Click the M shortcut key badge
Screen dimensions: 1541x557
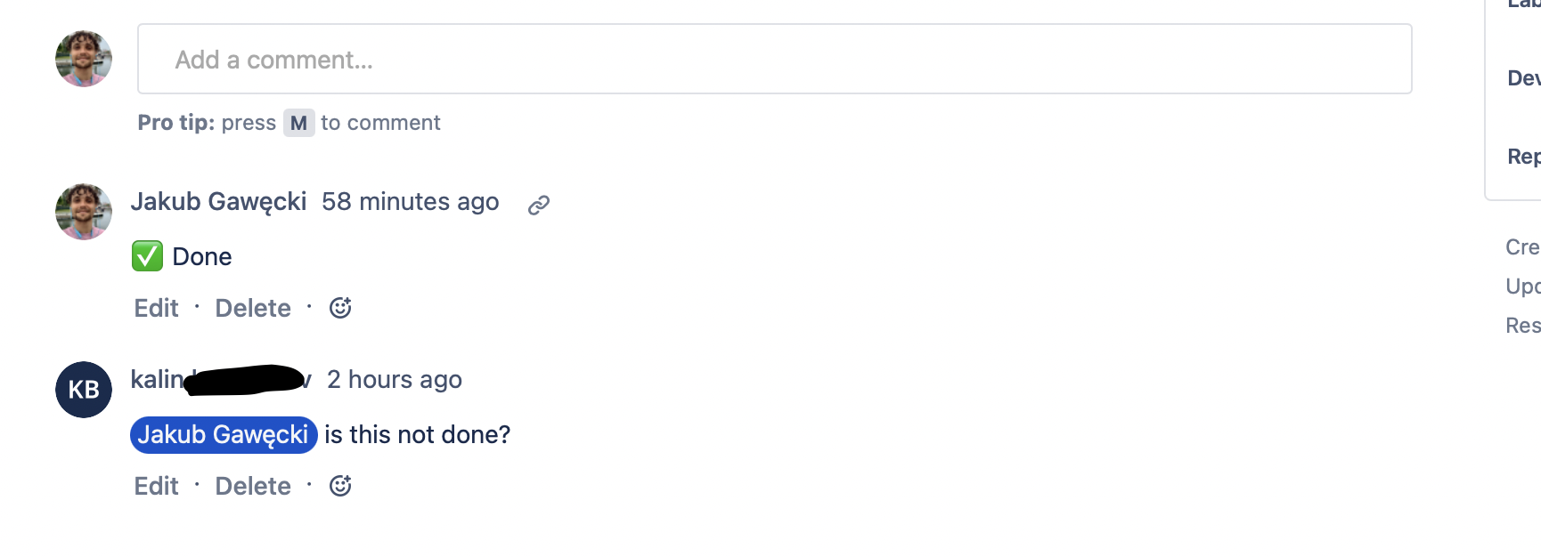point(298,123)
